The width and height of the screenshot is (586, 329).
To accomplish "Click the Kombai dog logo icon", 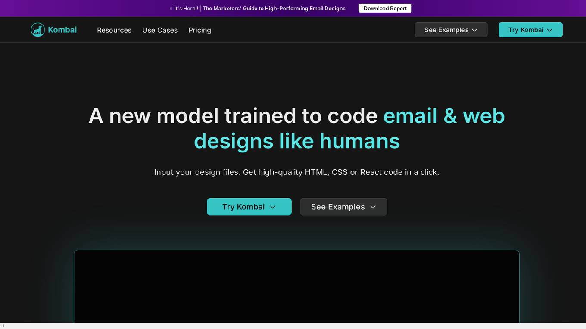I will [38, 30].
